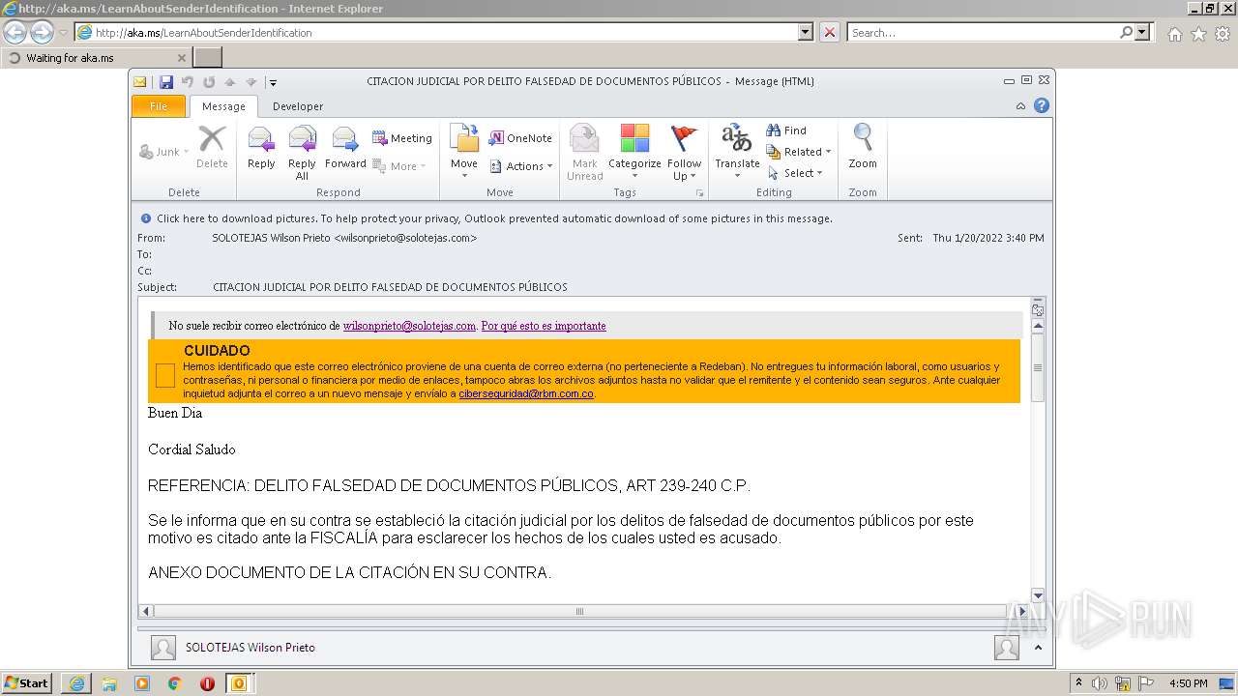Open the Select dropdown

(795, 173)
